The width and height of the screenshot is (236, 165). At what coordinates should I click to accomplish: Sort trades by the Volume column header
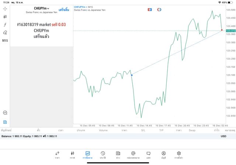[x=103, y=130]
